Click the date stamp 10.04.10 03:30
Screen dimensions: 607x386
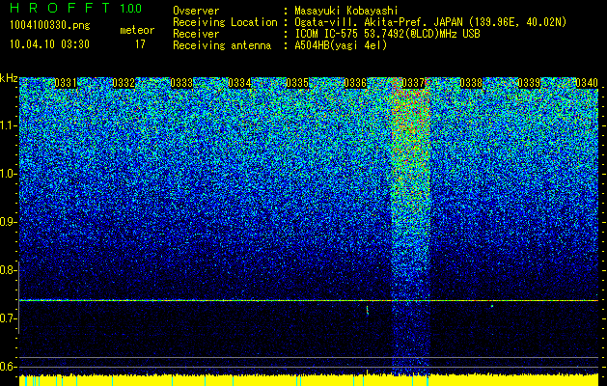coord(49,44)
